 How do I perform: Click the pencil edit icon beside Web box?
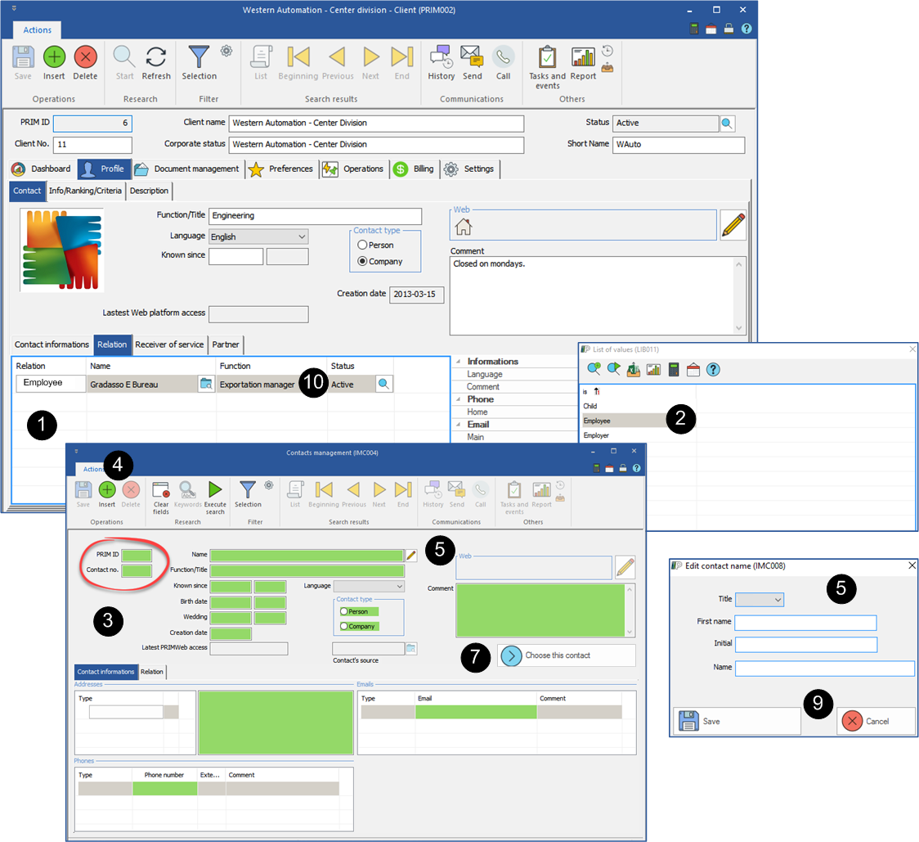733,225
